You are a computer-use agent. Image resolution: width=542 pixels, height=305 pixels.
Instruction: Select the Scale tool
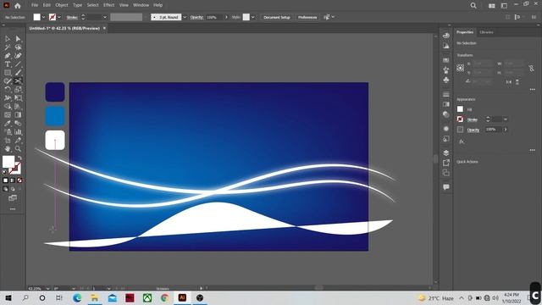pyautogui.click(x=18, y=90)
